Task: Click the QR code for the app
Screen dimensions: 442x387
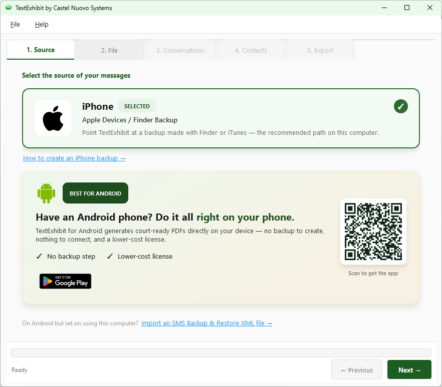Action: [373, 232]
